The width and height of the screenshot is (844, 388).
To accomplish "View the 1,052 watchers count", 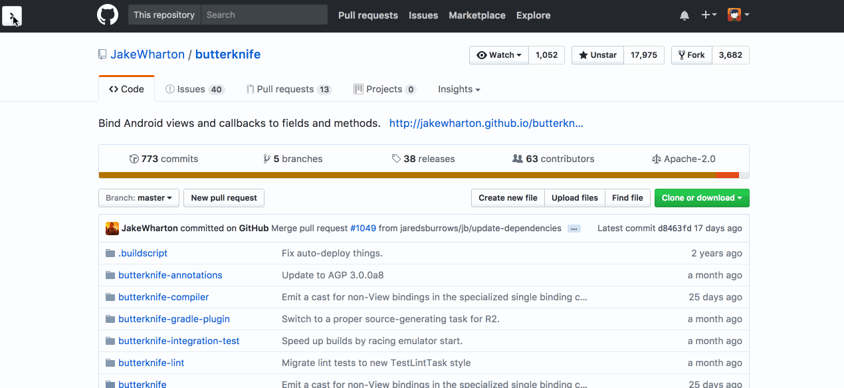I will (546, 55).
